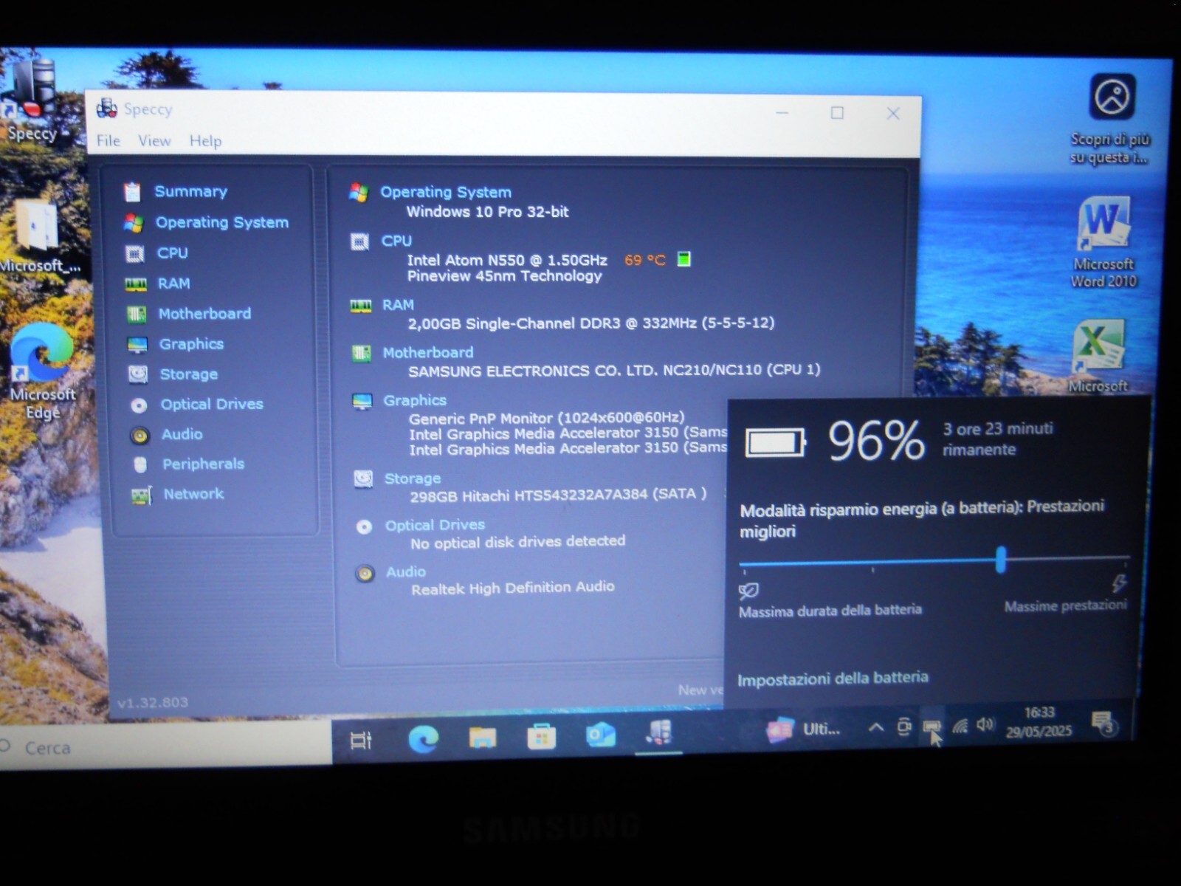This screenshot has height=886, width=1181.
Task: Select Peripherals in the sidebar
Action: pos(203,464)
